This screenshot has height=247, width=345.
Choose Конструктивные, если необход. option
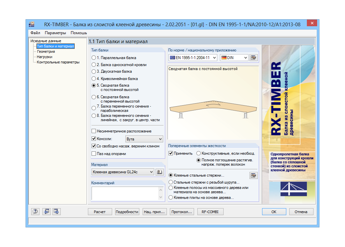tap(198, 153)
